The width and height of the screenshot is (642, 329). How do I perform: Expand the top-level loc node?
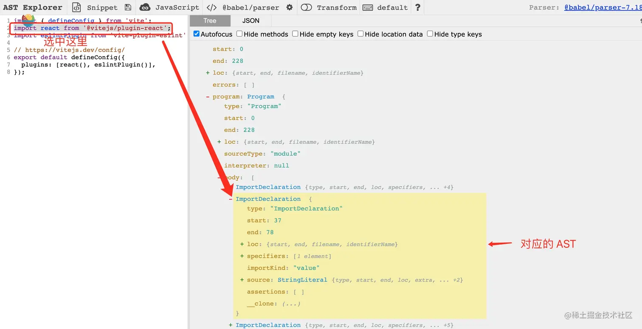tap(208, 73)
